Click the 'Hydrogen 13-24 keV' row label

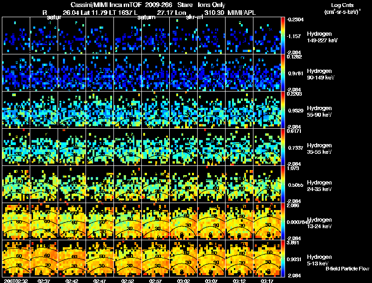point(319,223)
